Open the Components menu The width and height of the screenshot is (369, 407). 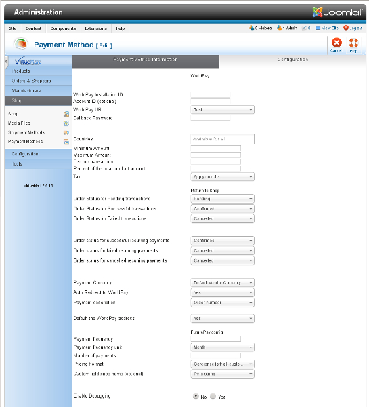click(x=63, y=28)
